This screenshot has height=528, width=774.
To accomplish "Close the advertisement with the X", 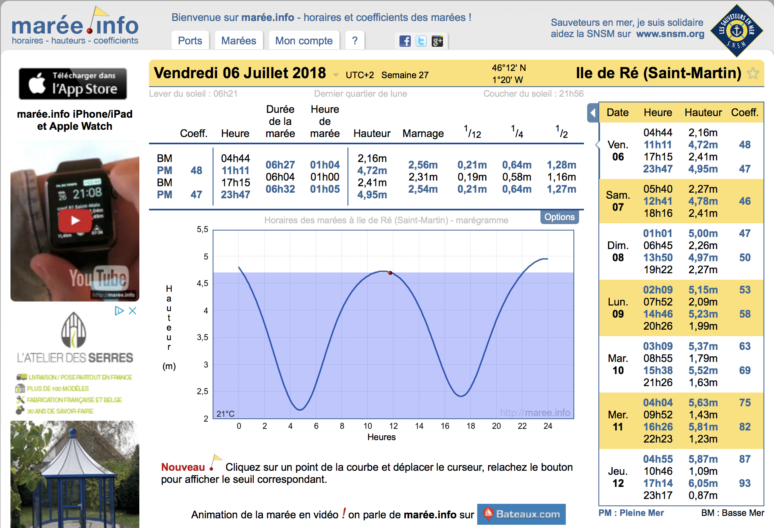I will (132, 310).
